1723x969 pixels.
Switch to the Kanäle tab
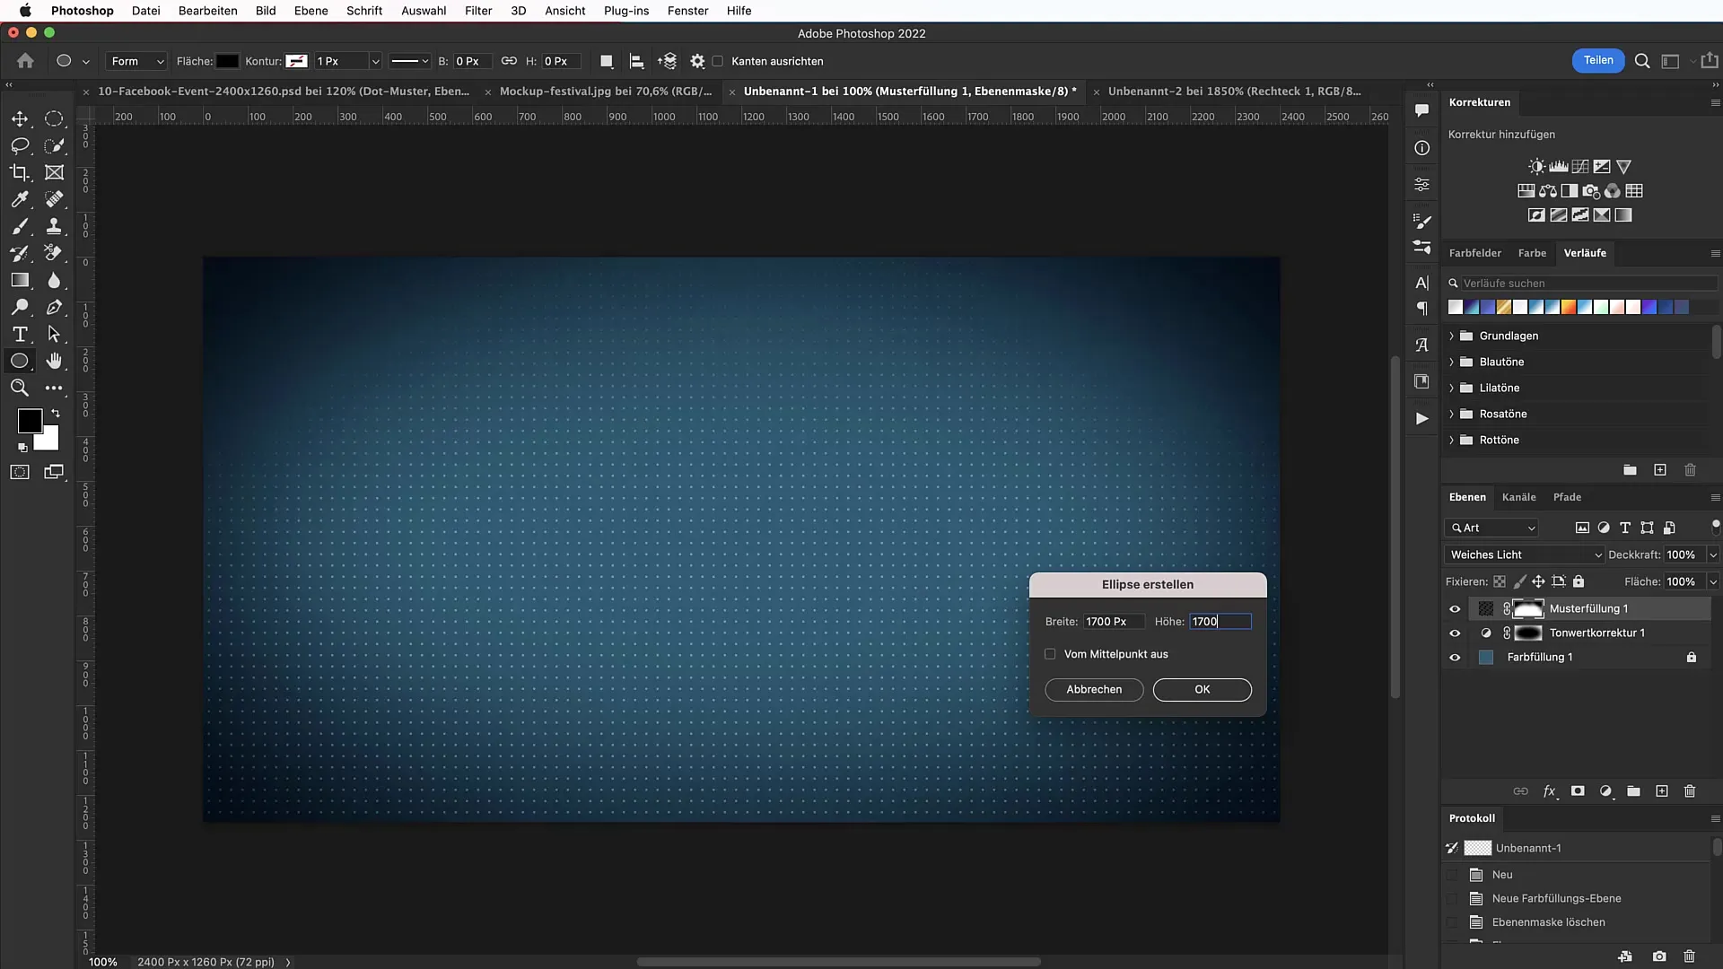pyautogui.click(x=1518, y=496)
